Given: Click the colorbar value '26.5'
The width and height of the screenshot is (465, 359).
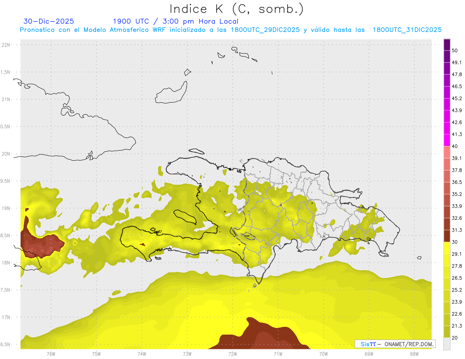Looking at the screenshot, I should coord(457,278).
